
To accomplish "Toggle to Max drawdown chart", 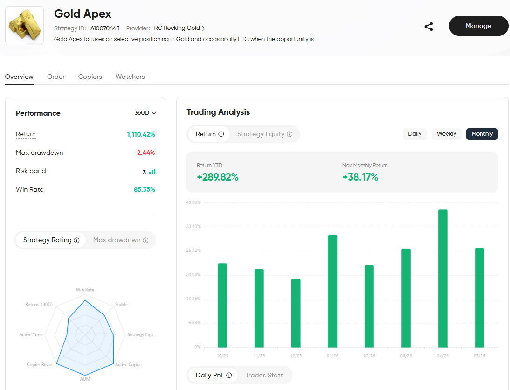I will tap(120, 240).
